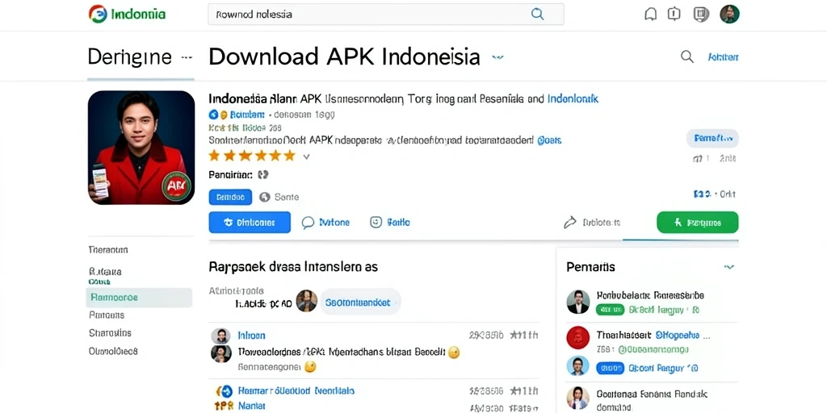This screenshot has height=413, width=827.
Task: Click the small blue Bamdoe button
Action: [x=230, y=197]
